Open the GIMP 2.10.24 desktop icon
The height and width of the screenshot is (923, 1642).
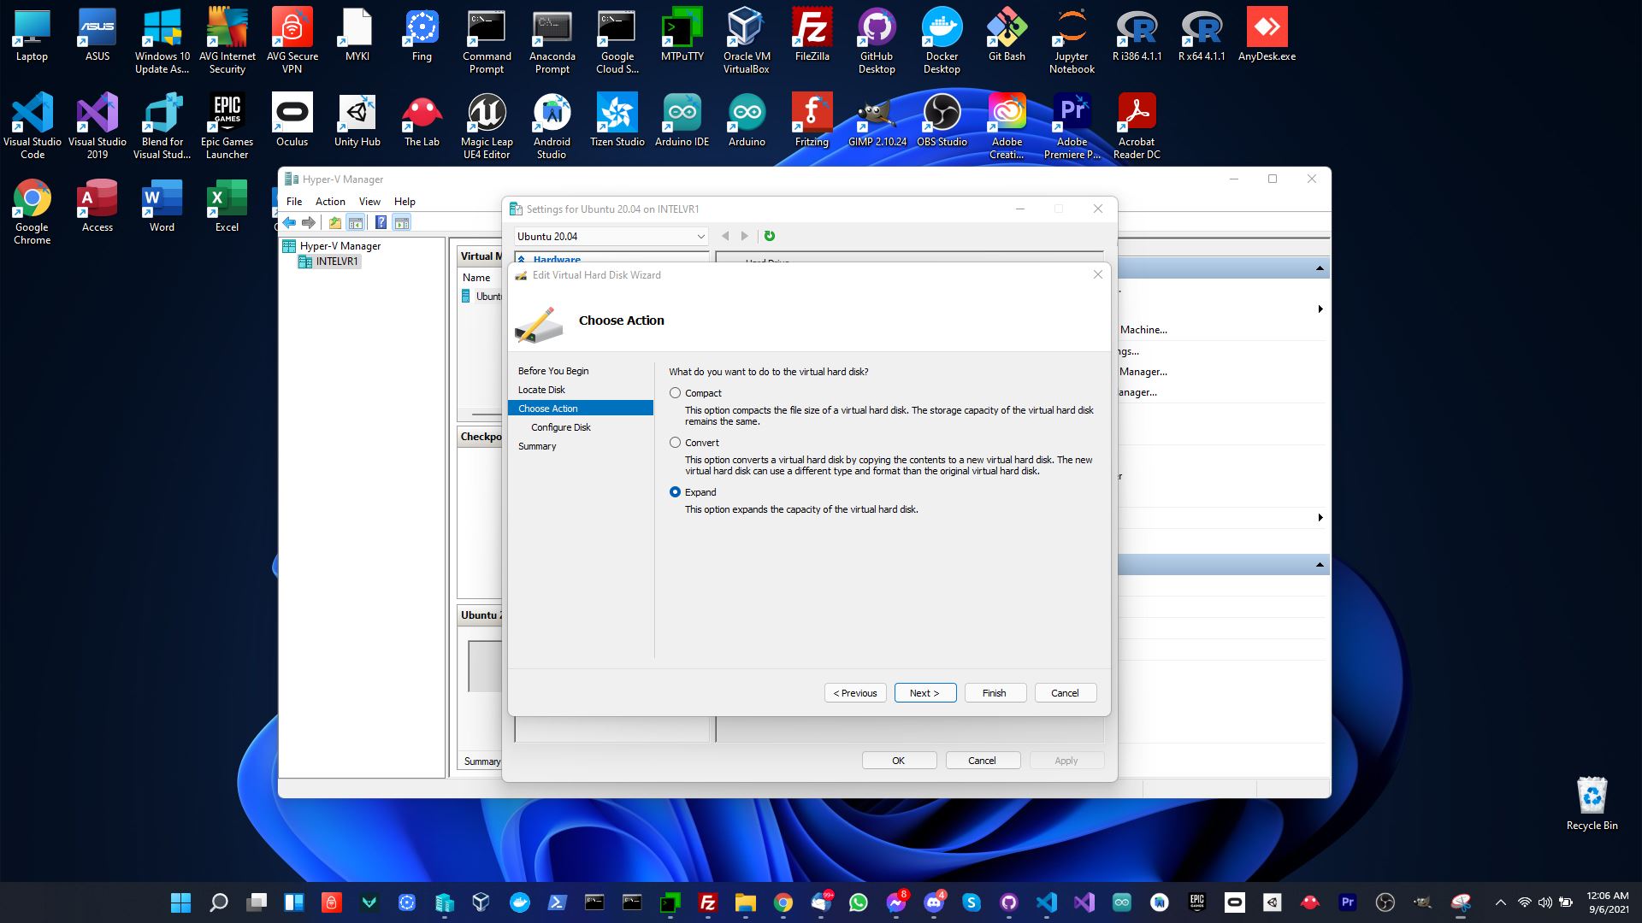click(877, 120)
